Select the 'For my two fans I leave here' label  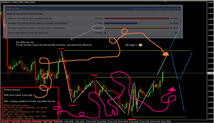pos(54,45)
